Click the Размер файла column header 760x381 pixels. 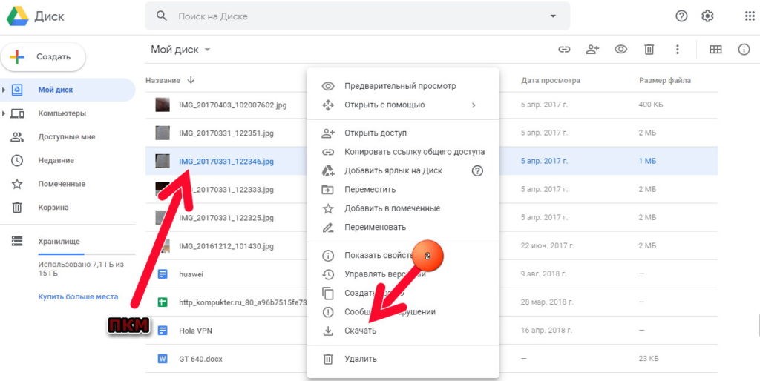(665, 80)
